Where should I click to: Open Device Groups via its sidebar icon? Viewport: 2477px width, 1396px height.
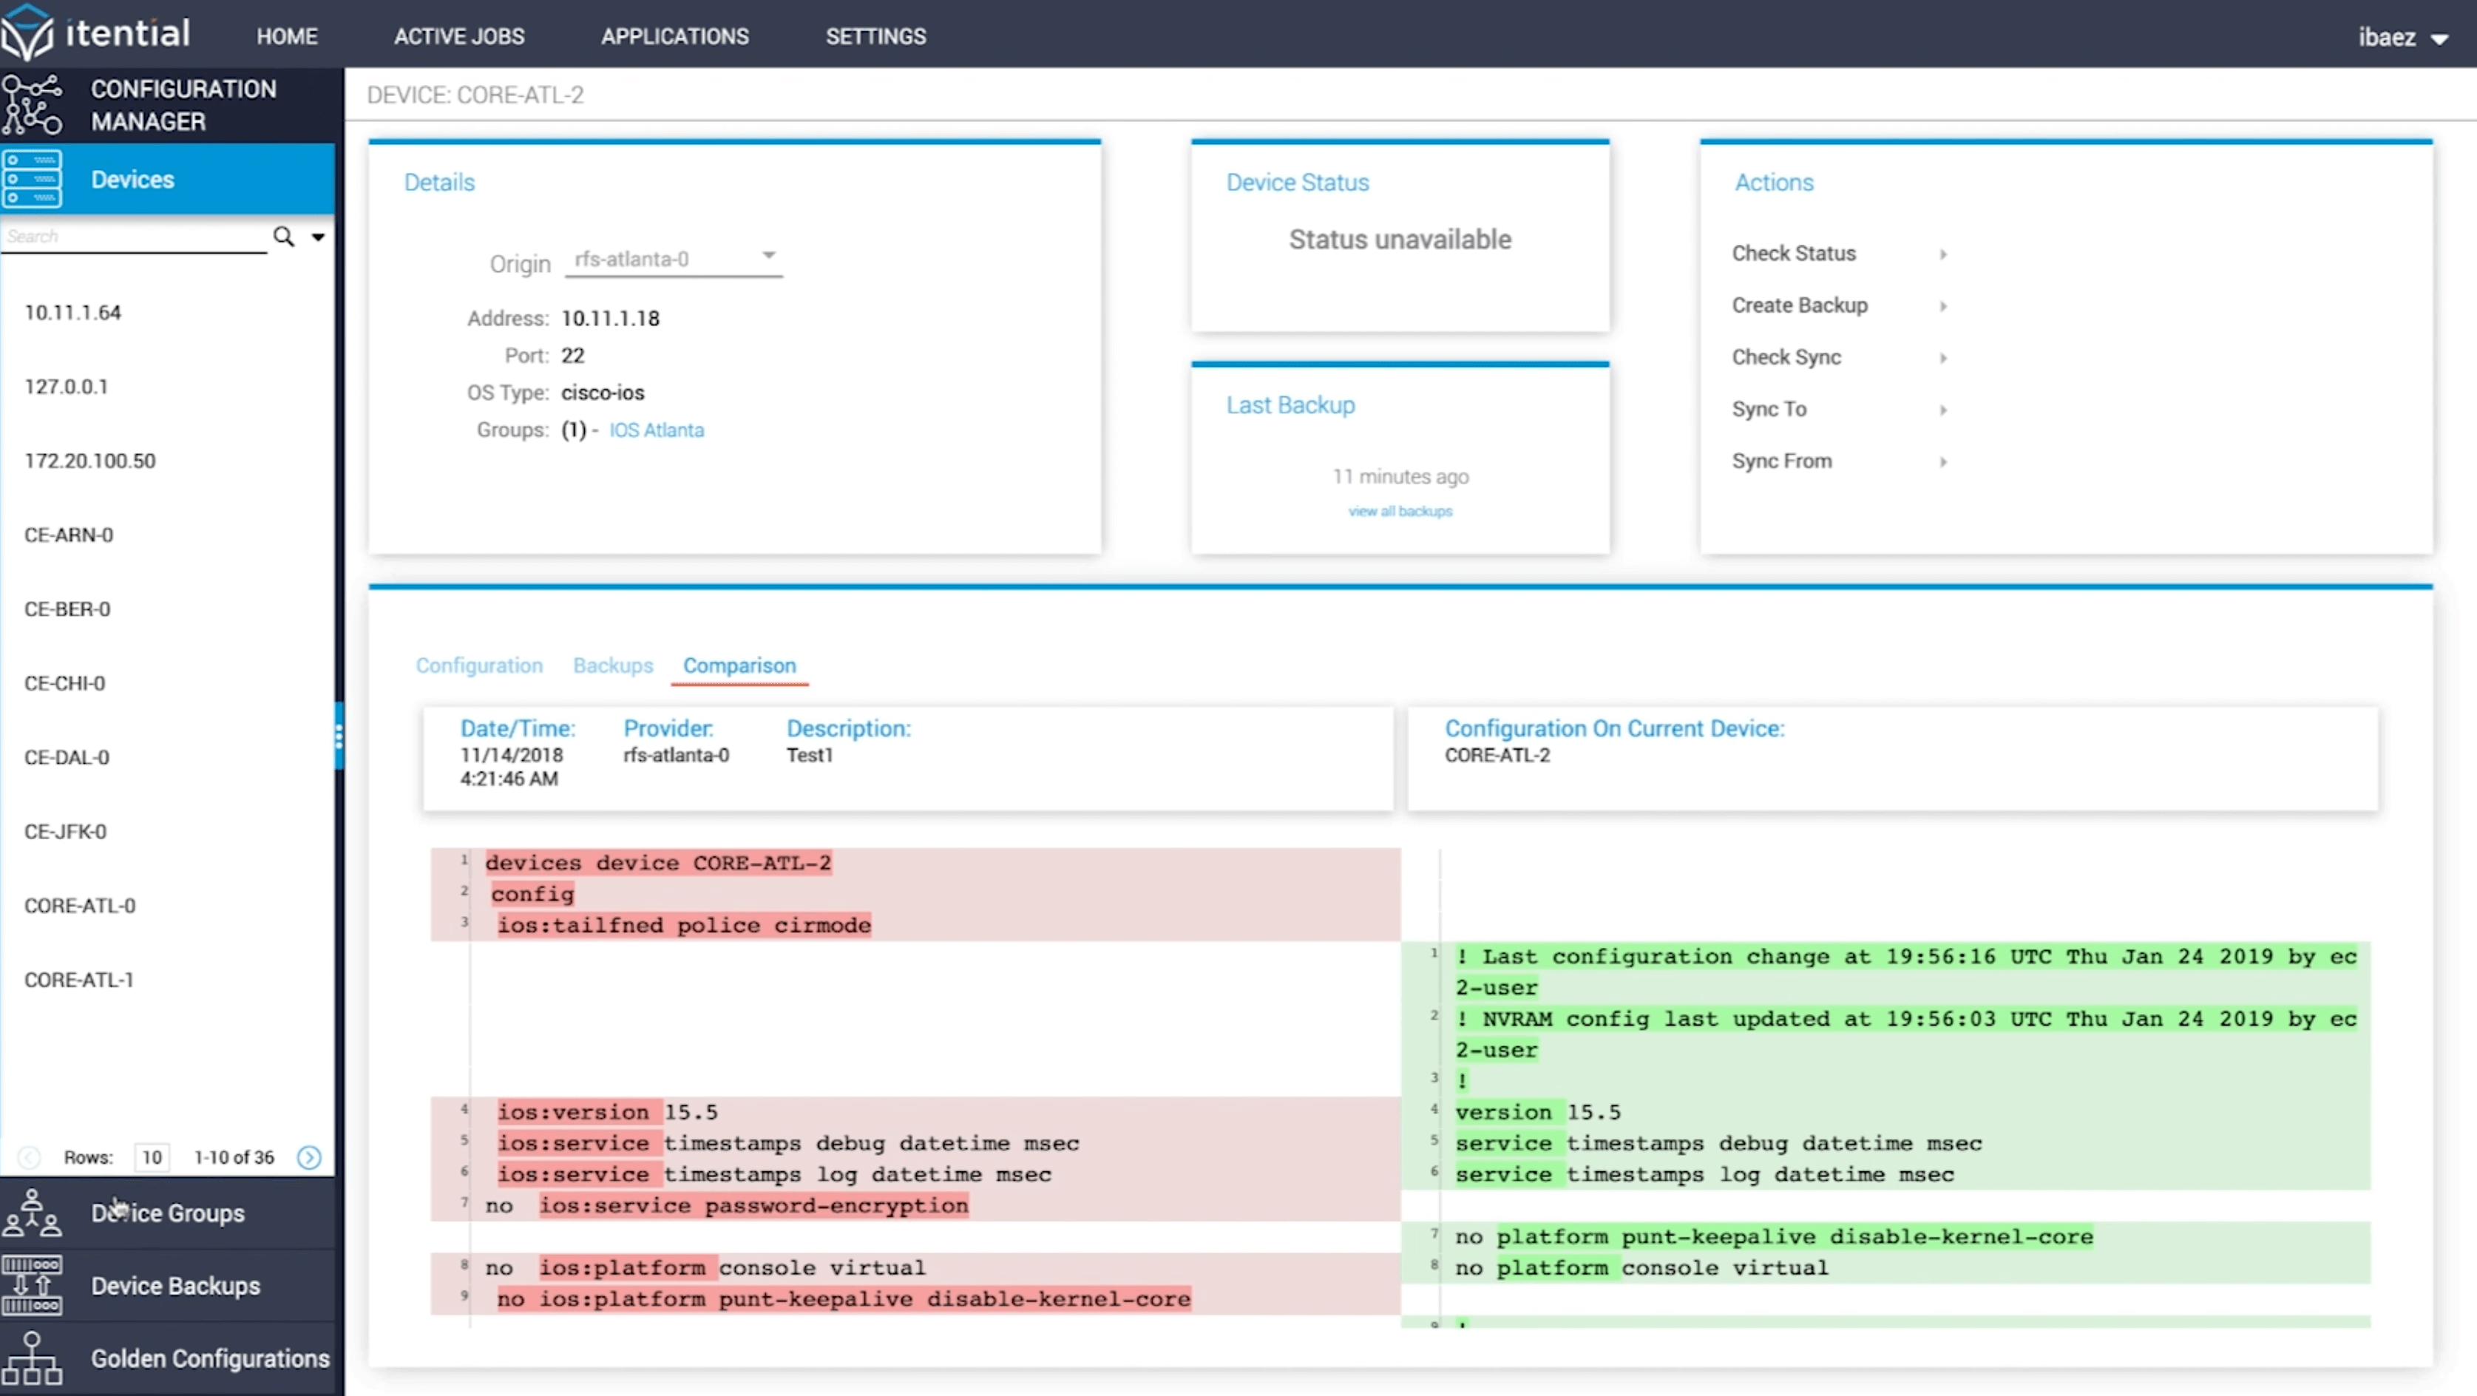point(32,1213)
